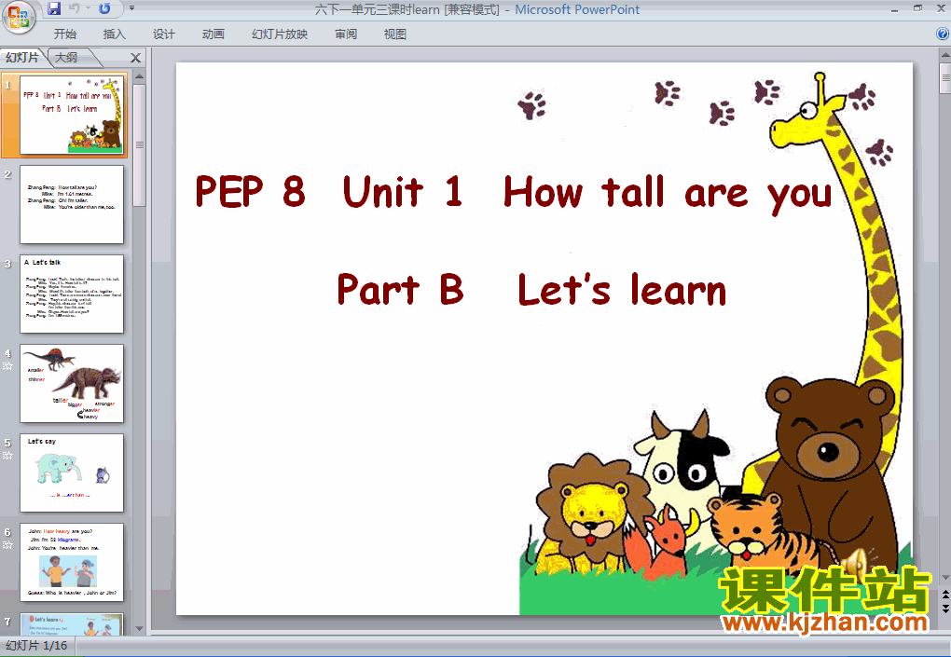Close the slide thumbnail pane

[135, 58]
